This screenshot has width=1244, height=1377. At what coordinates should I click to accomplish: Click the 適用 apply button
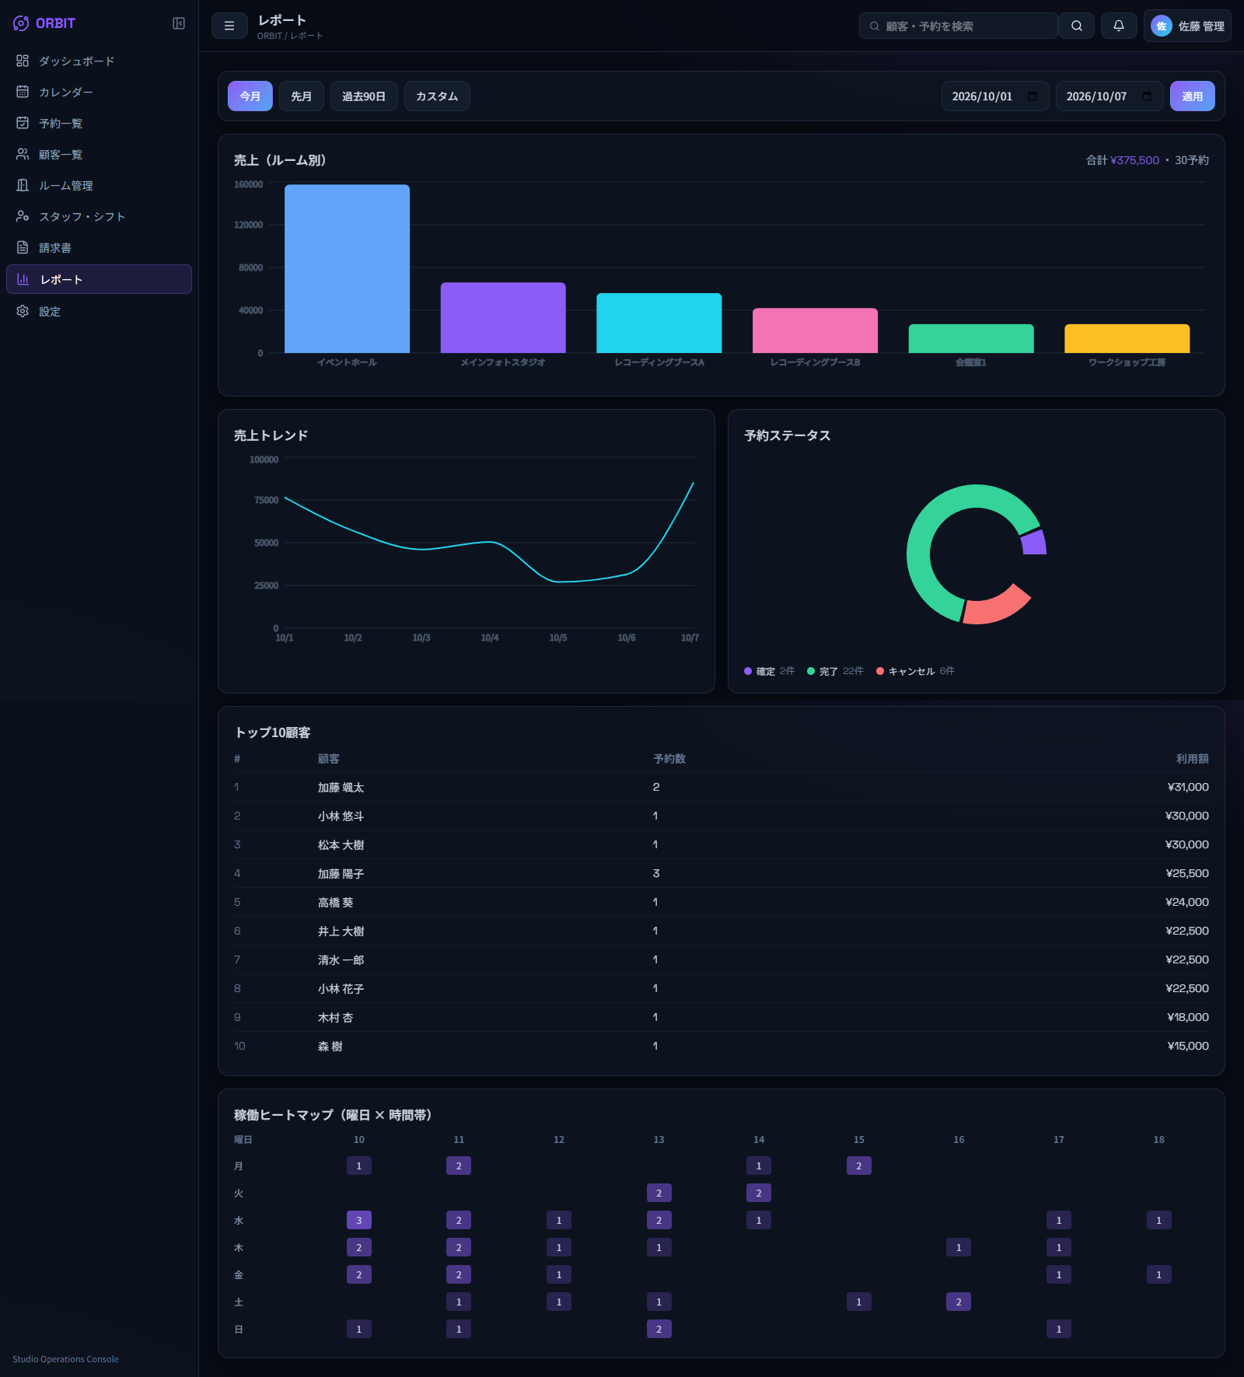pyautogui.click(x=1193, y=96)
